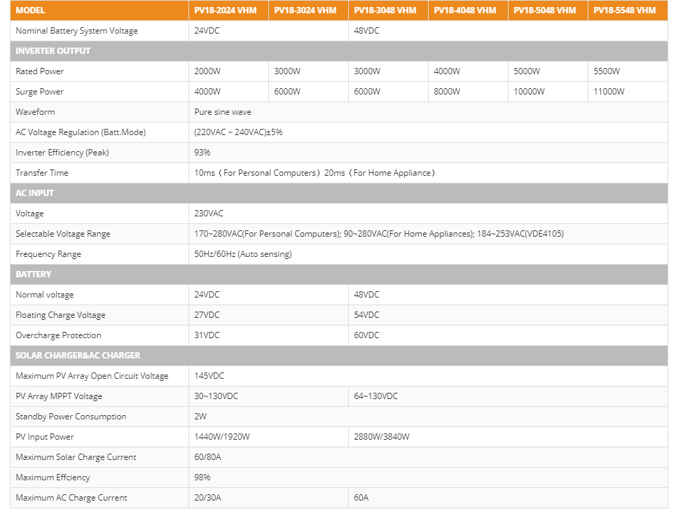Viewport: 676px width, 509px height.
Task: Select the 60/80A charge current value
Action: (x=207, y=457)
